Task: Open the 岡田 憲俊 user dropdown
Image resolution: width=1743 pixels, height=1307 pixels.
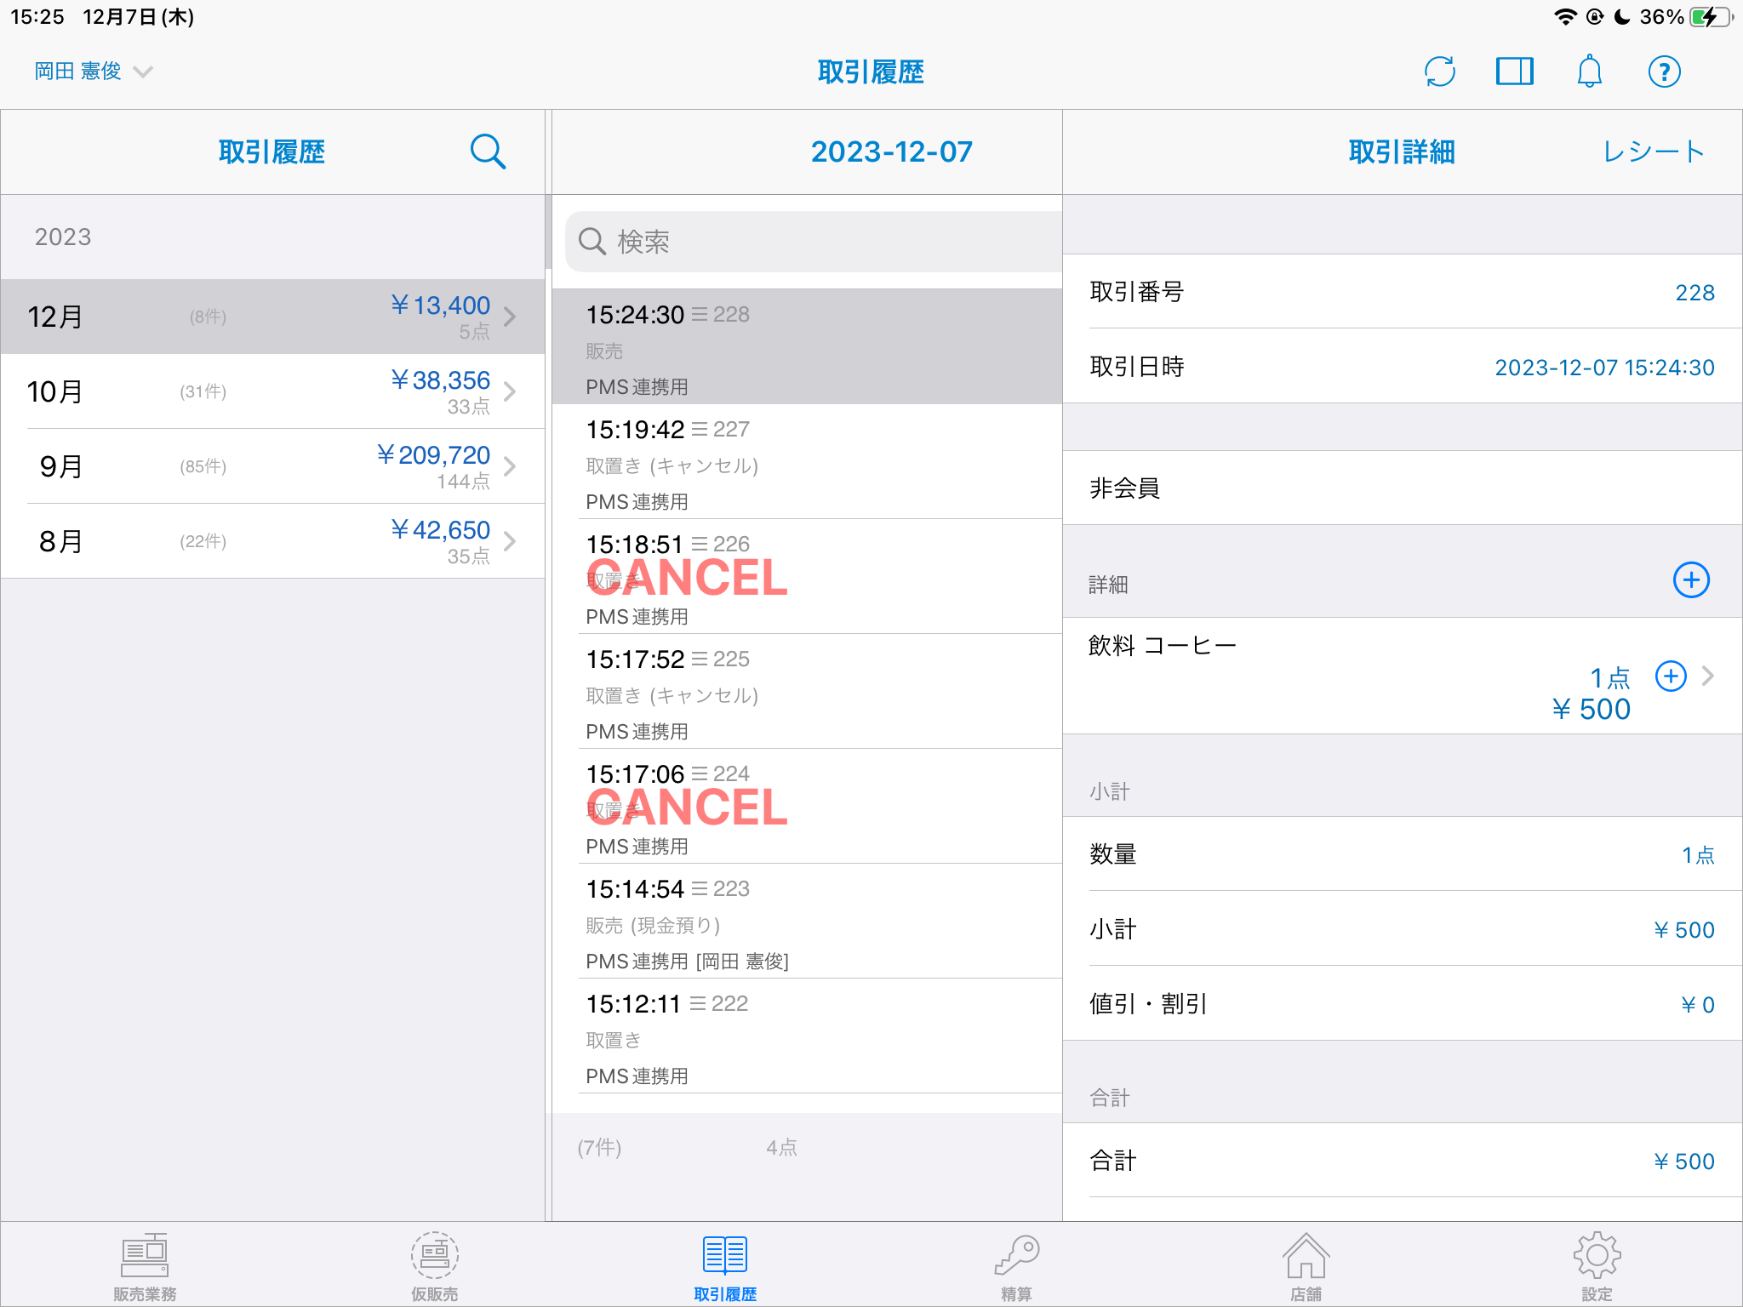Action: (94, 71)
